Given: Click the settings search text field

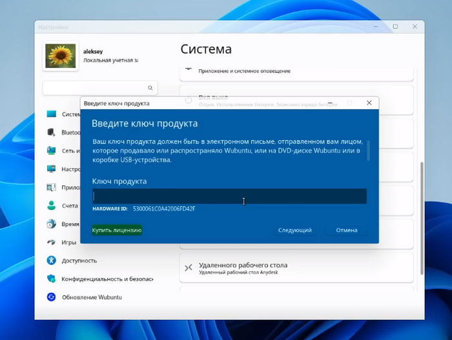Looking at the screenshot, I should tap(94, 88).
